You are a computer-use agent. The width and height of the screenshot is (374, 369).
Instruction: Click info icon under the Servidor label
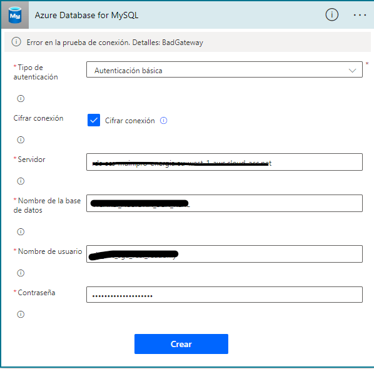pyautogui.click(x=21, y=181)
